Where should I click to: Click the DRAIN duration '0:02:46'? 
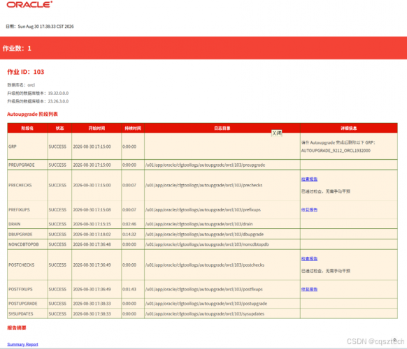click(x=129, y=224)
